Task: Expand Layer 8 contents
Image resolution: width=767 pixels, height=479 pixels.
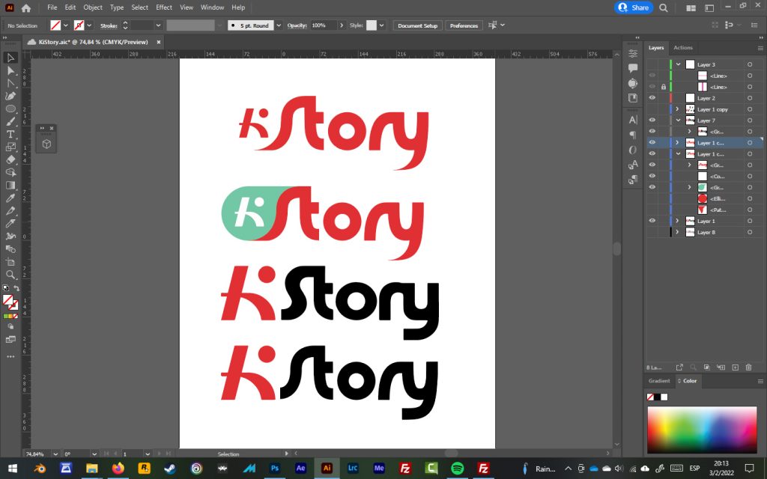Action: pos(678,232)
